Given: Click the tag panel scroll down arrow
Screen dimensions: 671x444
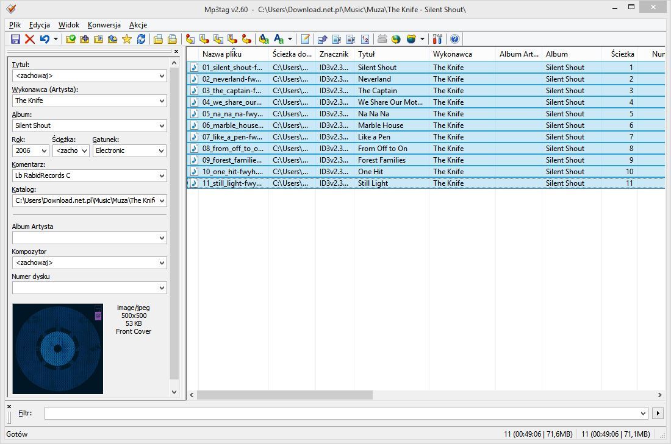Looking at the screenshot, I should (174, 392).
